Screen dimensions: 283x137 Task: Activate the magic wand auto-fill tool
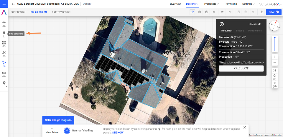point(4,53)
